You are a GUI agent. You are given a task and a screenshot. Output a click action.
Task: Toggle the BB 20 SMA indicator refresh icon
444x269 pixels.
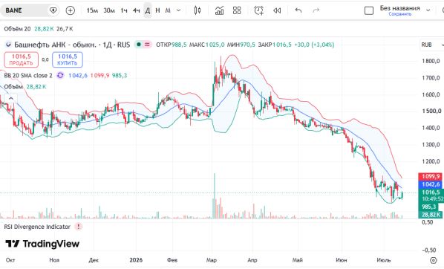click(x=60, y=75)
